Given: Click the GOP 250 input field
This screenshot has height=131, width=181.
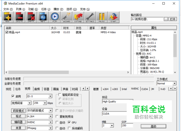Looking at the screenshot, I should [x=127, y=126].
